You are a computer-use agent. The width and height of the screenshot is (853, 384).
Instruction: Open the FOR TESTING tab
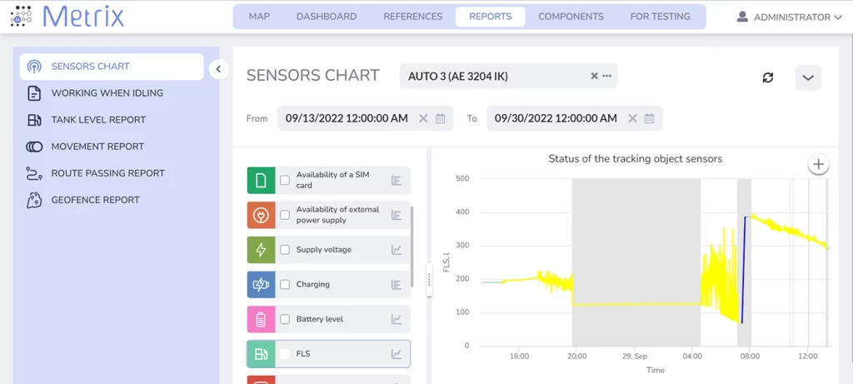(x=660, y=17)
